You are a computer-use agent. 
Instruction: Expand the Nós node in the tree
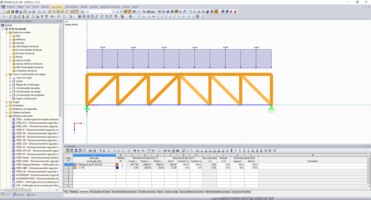pyautogui.click(x=10, y=36)
